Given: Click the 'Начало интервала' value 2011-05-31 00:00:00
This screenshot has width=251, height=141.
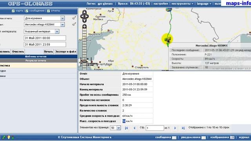Looking at the screenshot, I should pos(135,84).
